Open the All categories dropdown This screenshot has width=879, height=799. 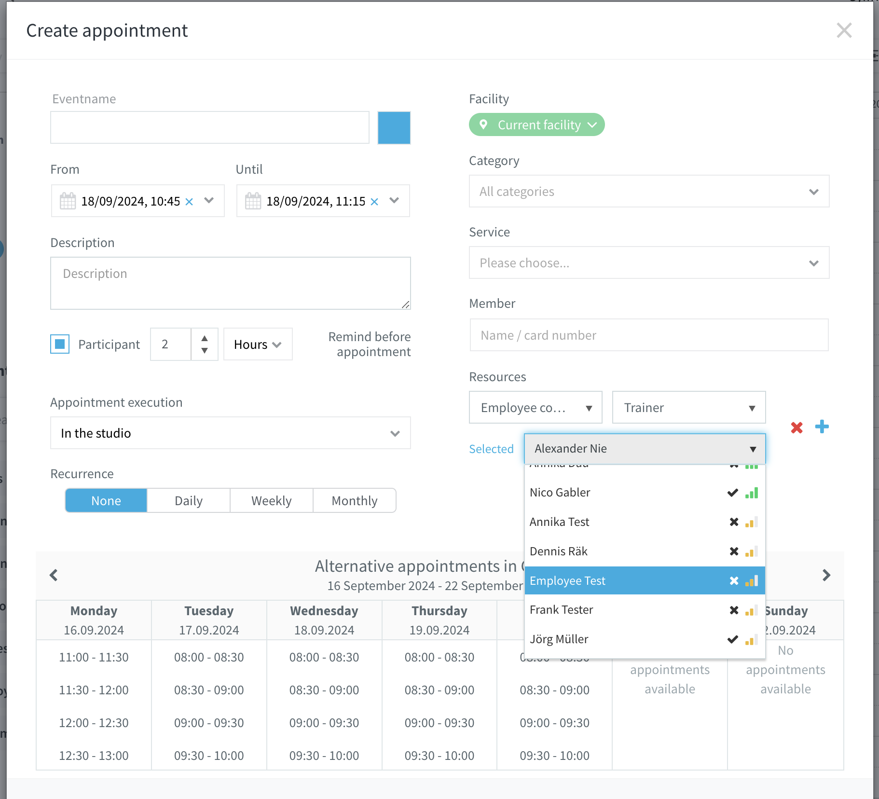(x=649, y=191)
